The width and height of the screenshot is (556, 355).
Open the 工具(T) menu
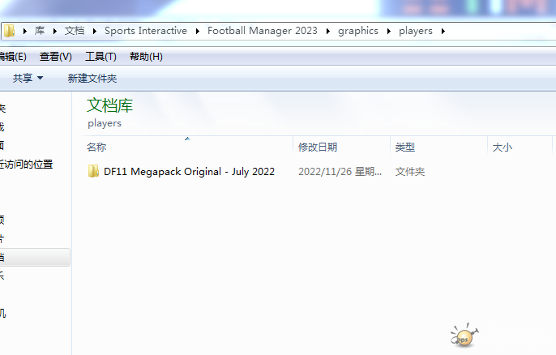101,57
